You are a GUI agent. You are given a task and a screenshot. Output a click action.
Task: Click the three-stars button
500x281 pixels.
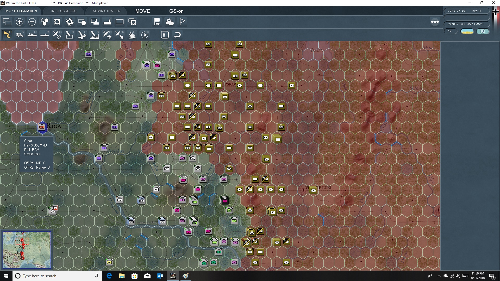pos(435,22)
